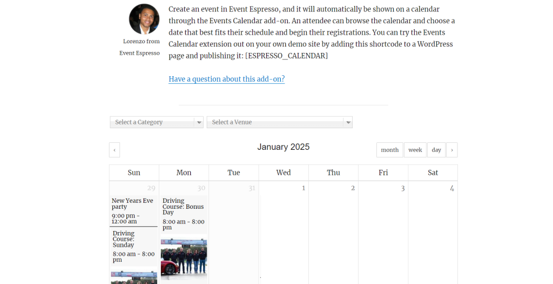Click the Sunday driving course thumbnail
Screen dimensions: 553x284
133,277
